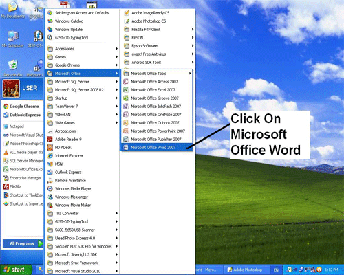Click the Remote Assistance icon
The image size is (344, 275).
pyautogui.click(x=50, y=181)
